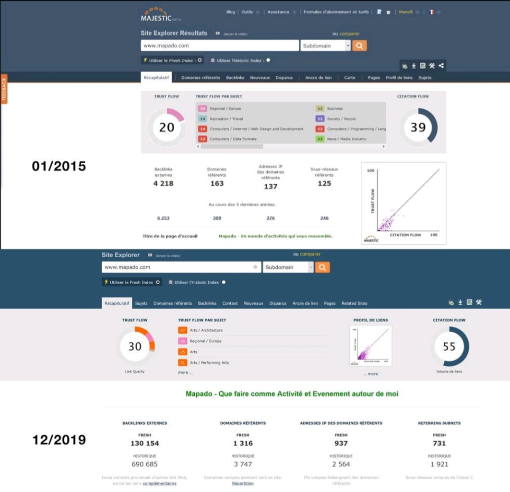The height and width of the screenshot is (492, 510).
Task: Click the orange 27 swatch for Arts / Architecture
Action: [x=182, y=330]
